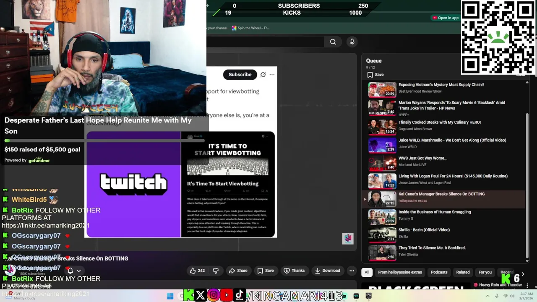Select the Related chip
The image size is (537, 302).
tap(463, 272)
